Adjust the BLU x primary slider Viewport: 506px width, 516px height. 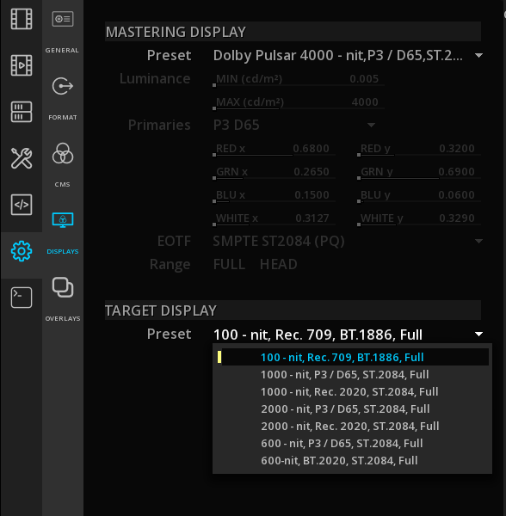coord(274,195)
